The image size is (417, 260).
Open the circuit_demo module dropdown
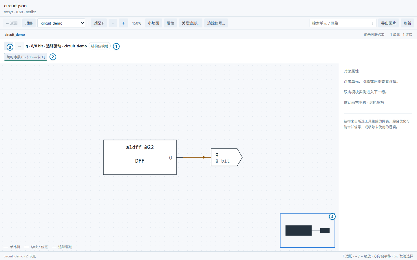click(61, 23)
